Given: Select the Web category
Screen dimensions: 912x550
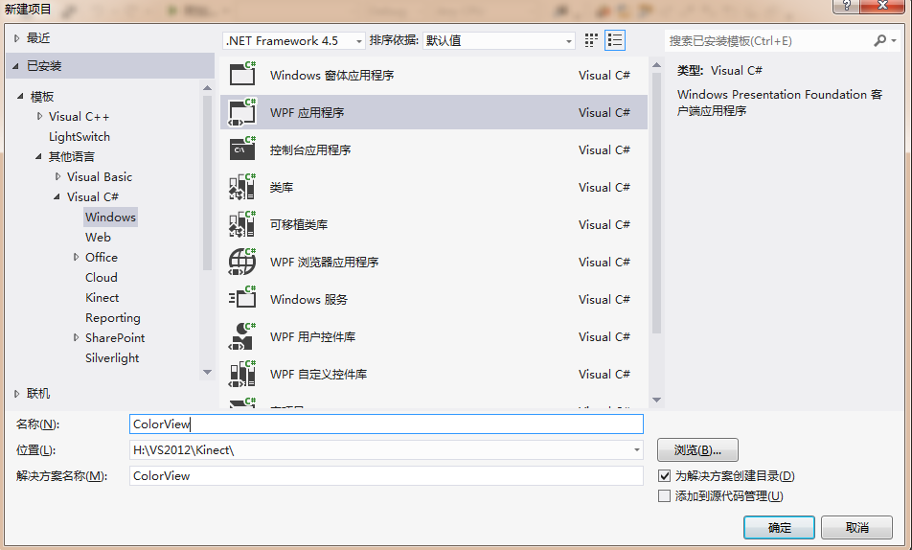Looking at the screenshot, I should [98, 237].
